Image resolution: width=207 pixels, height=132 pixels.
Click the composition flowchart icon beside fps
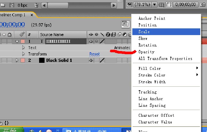(125, 24)
